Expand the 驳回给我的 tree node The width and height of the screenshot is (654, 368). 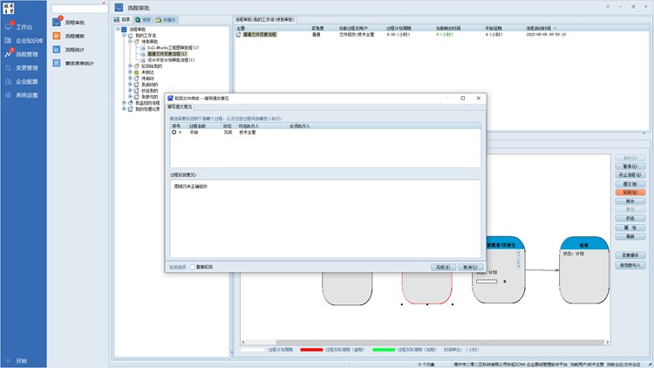131,65
